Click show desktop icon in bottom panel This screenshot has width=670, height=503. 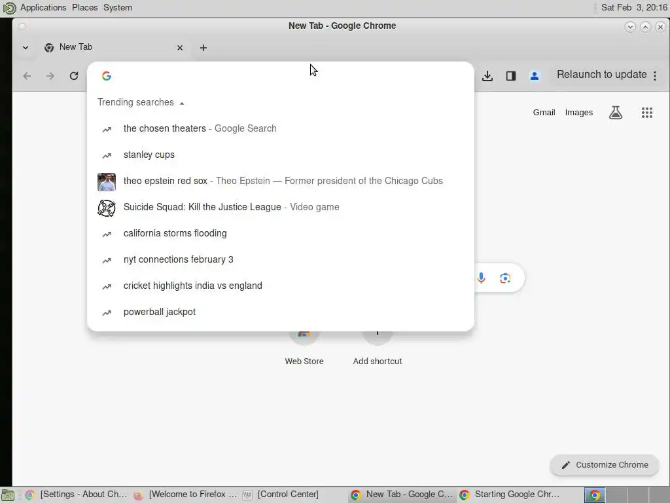[8, 495]
